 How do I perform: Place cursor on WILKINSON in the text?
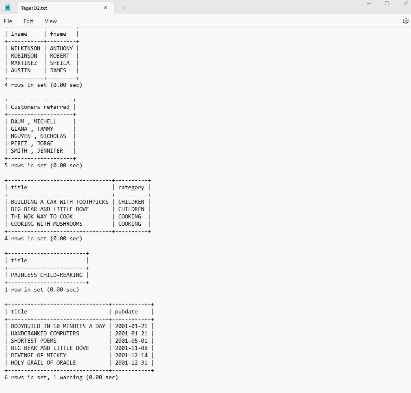(x=26, y=48)
